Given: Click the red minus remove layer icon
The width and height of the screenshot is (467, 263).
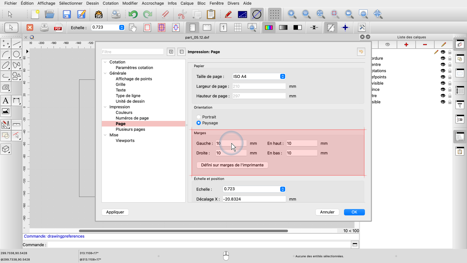Looking at the screenshot, I should tap(425, 45).
